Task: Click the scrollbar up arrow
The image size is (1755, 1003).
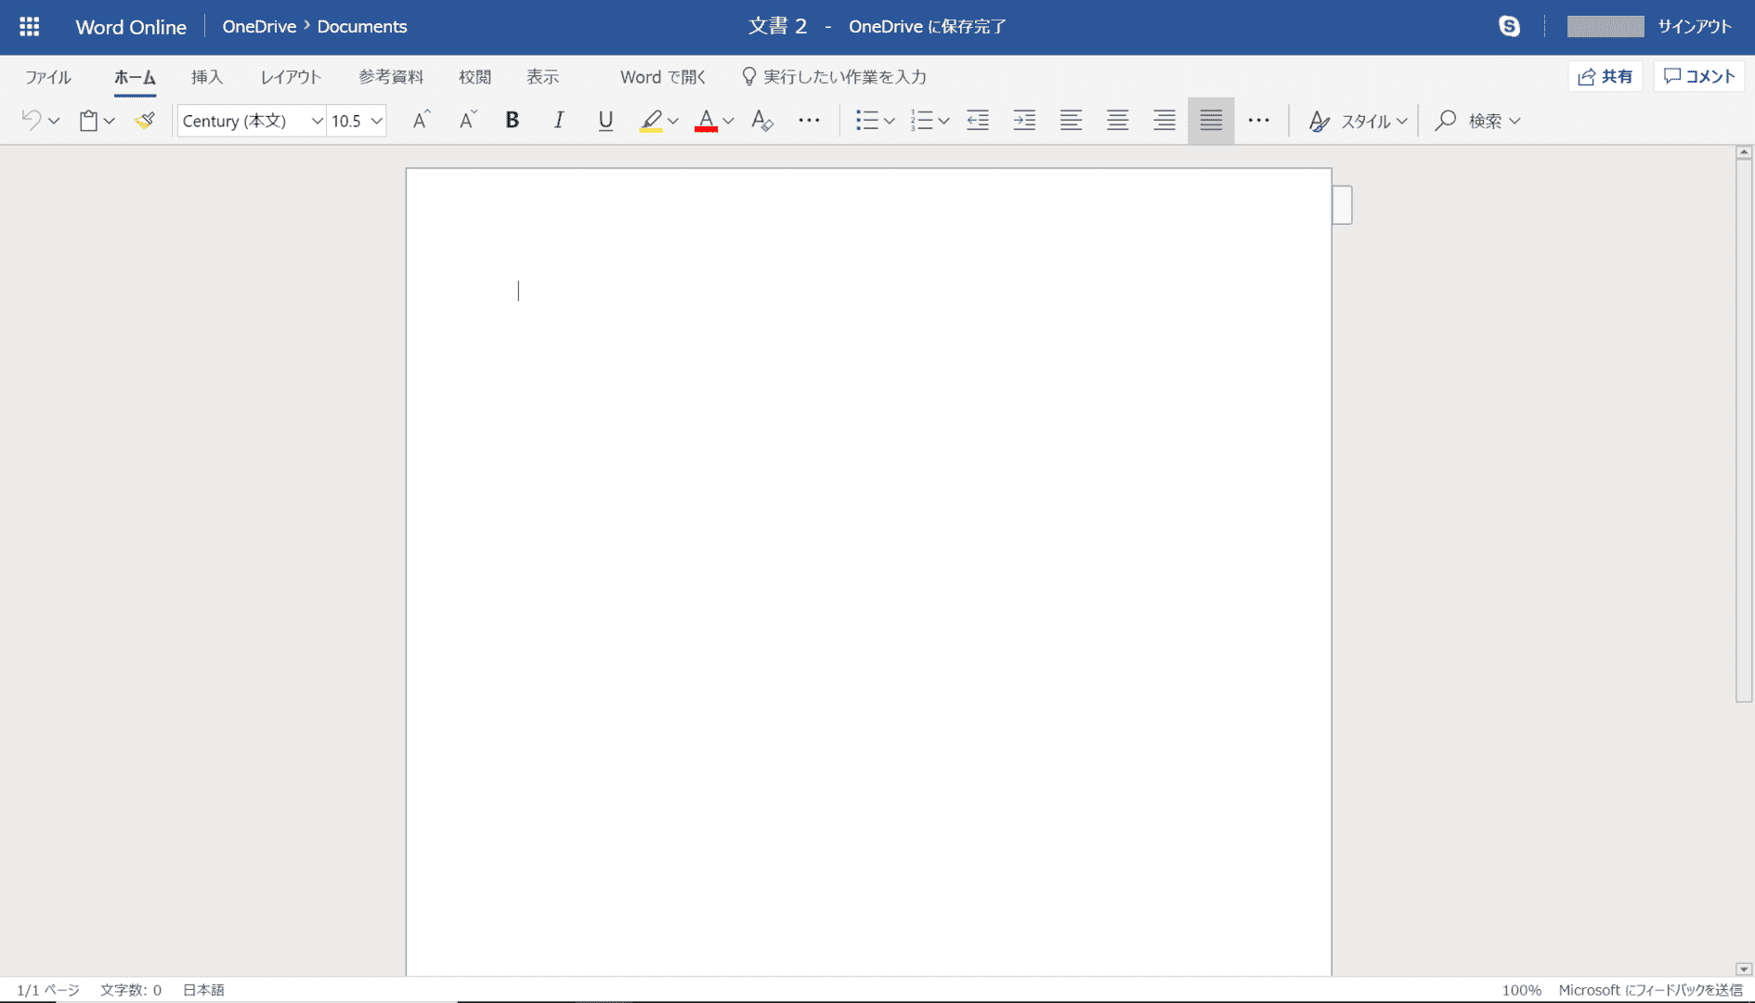Action: (x=1744, y=152)
